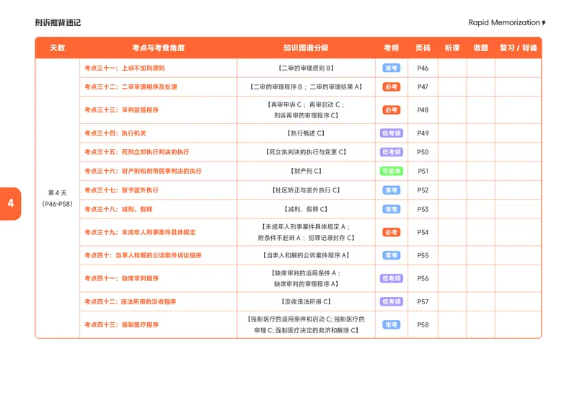
Task: Click the 考点与考查角度 column header
Action: tap(158, 48)
